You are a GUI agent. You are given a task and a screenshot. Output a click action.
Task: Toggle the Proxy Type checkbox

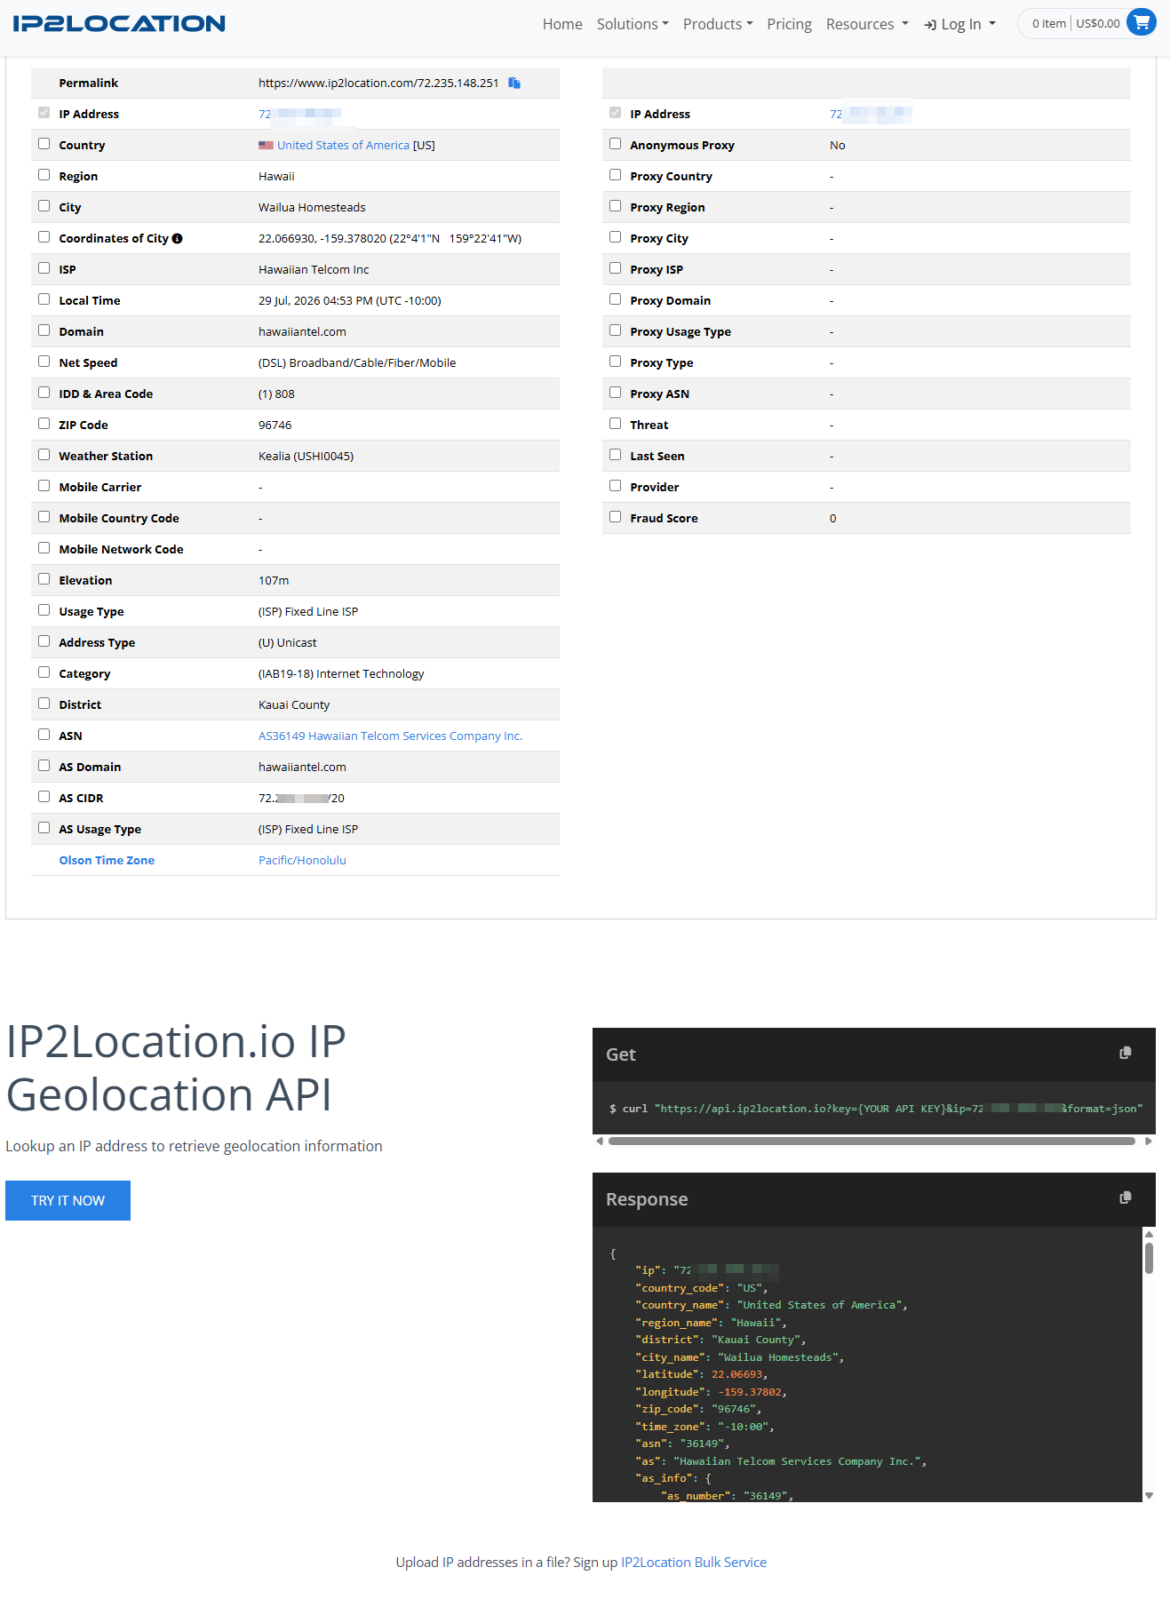(615, 362)
